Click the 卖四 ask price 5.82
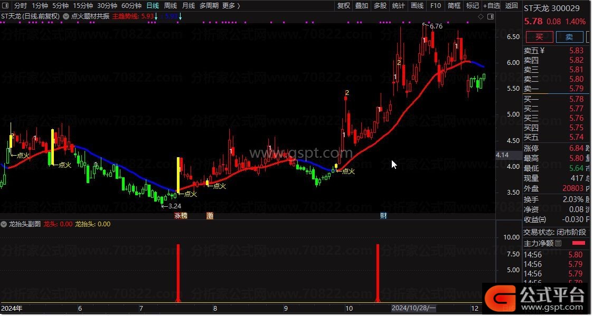Image resolution: width=593 pixels, height=316 pixels. click(x=576, y=60)
